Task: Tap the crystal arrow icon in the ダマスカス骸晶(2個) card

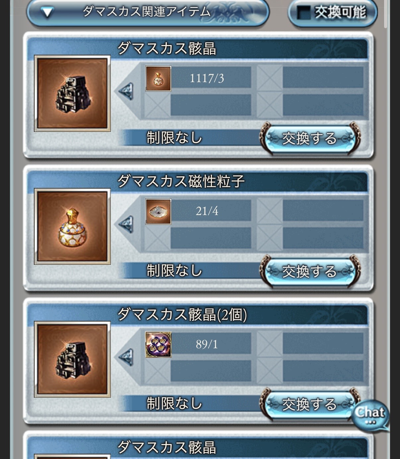Action: 126,357
